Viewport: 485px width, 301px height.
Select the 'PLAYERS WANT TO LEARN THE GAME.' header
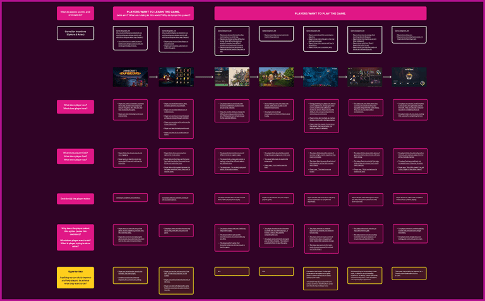click(153, 13)
